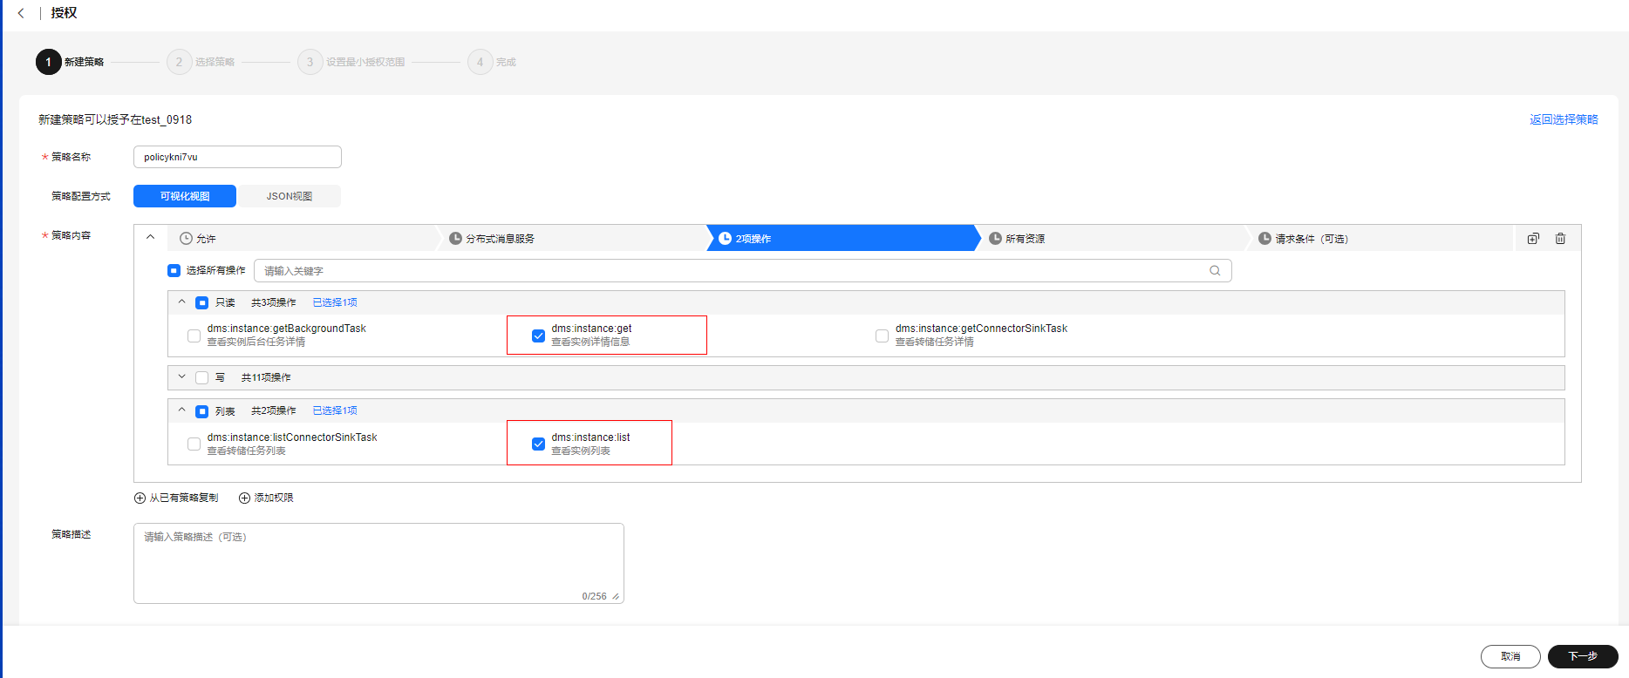The width and height of the screenshot is (1629, 678).
Task: Collapse the 列表 operations group
Action: 181,410
